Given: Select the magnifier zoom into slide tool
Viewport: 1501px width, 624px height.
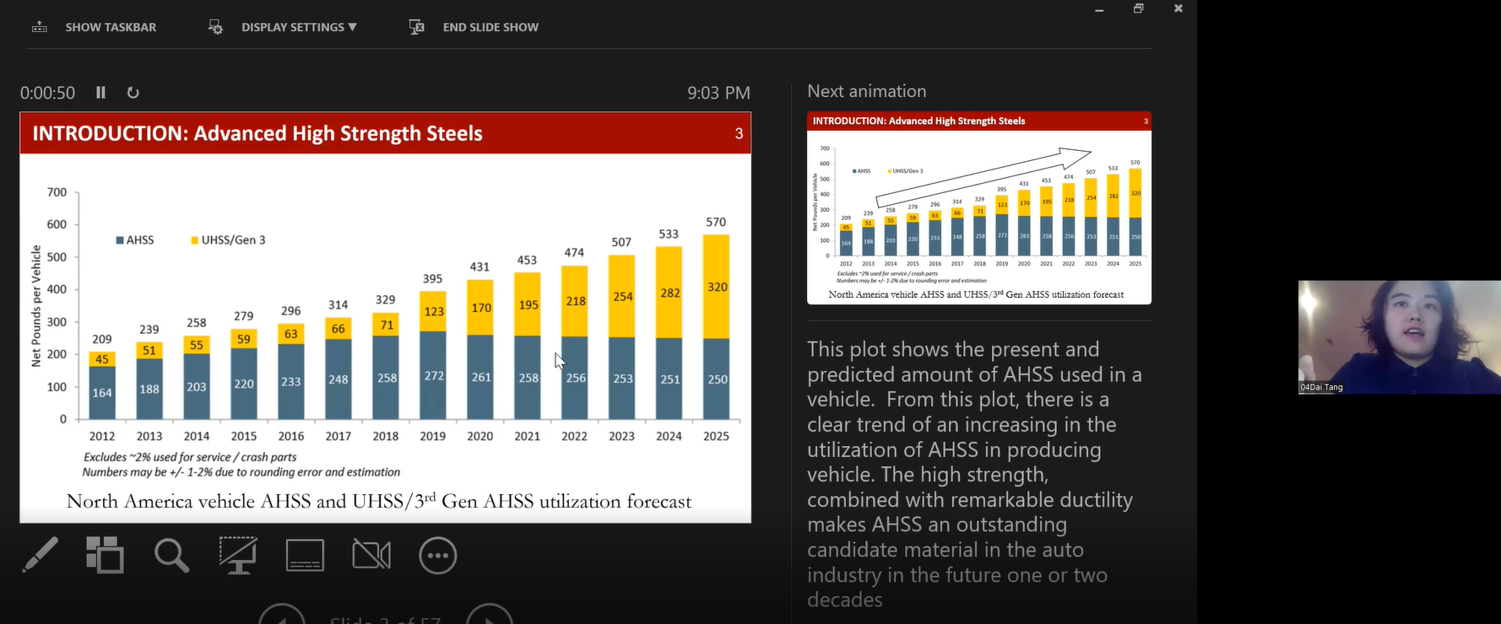Looking at the screenshot, I should coord(171,556).
